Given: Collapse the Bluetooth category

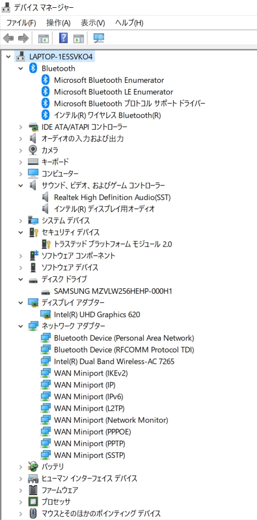Looking at the screenshot, I should [20, 68].
